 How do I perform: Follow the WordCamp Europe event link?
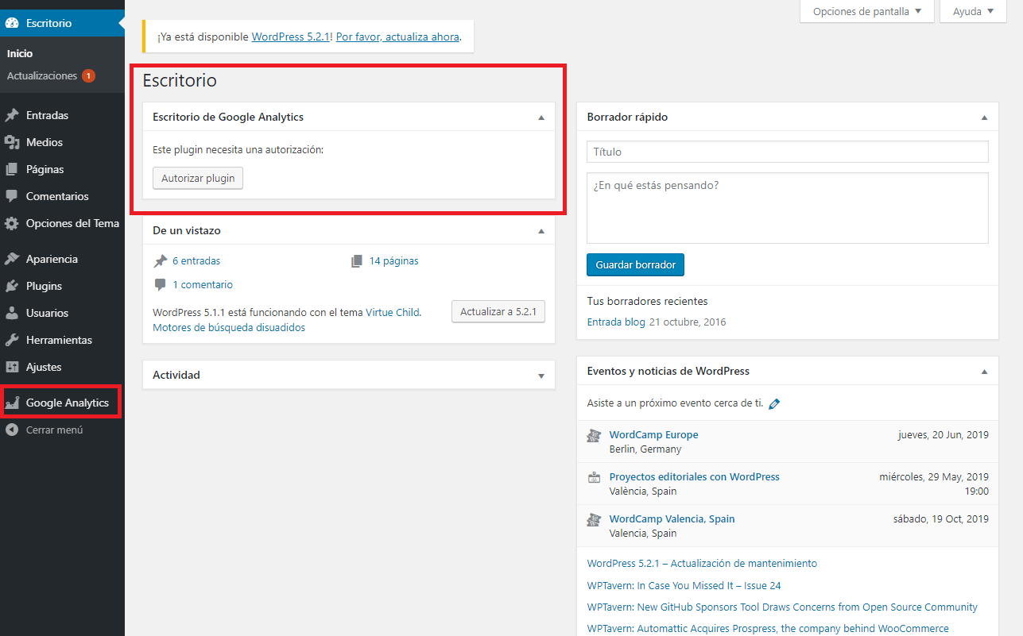click(x=653, y=434)
